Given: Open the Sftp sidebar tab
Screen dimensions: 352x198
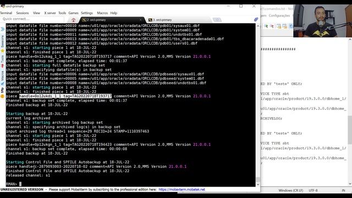Looking at the screenshot, I should tap(2, 92).
